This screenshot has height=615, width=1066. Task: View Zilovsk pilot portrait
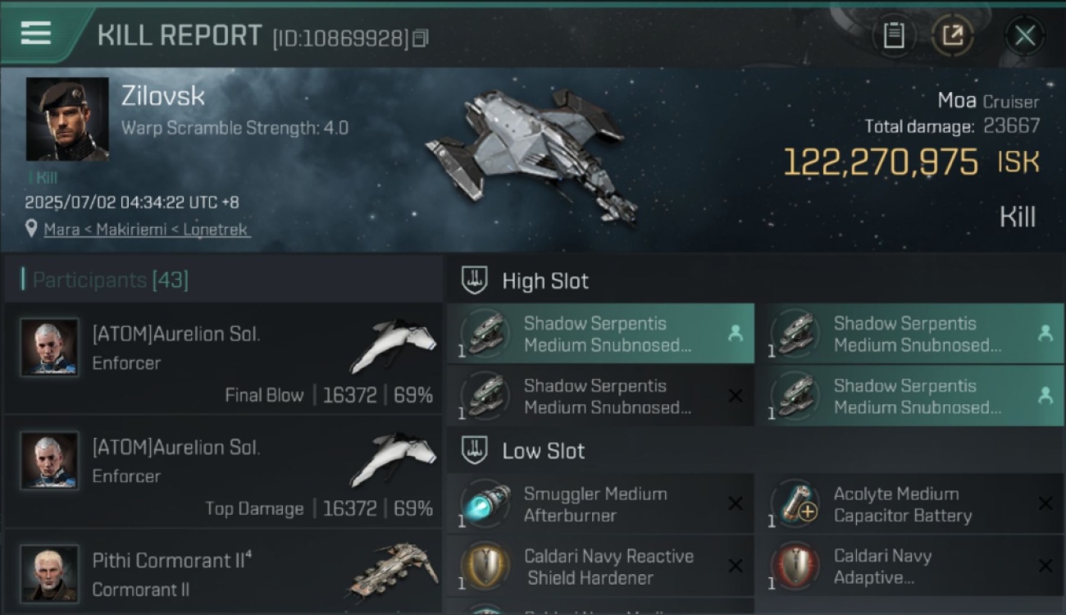point(67,120)
